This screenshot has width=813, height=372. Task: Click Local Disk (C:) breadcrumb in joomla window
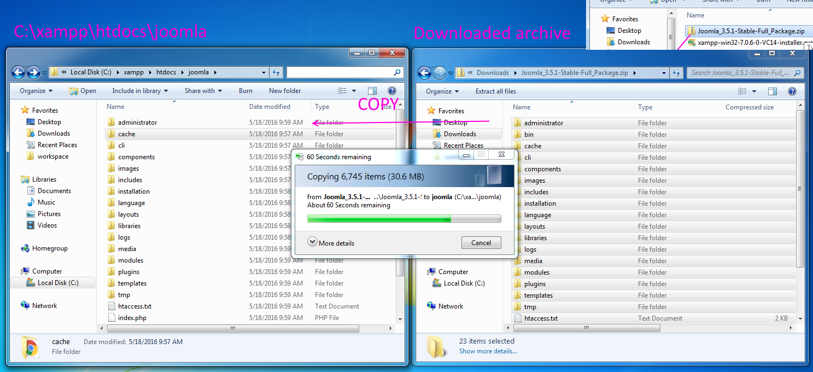90,72
